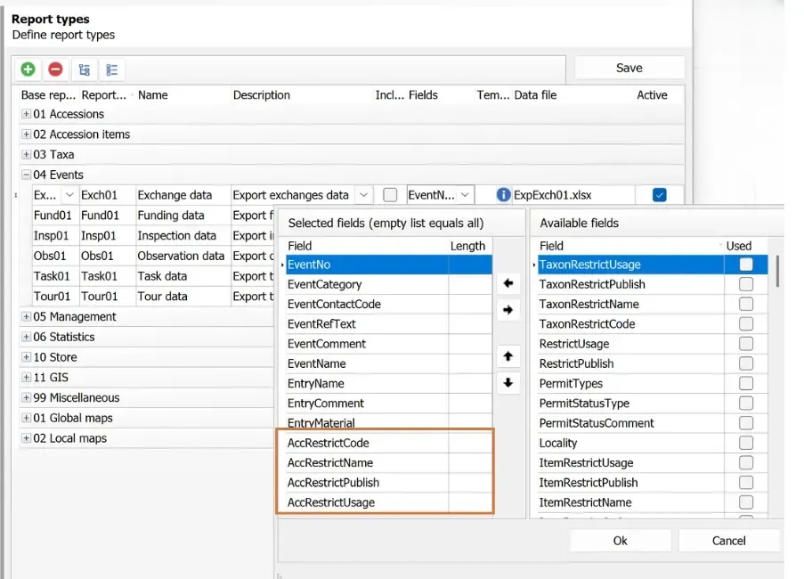Expand the 99 Miscellaneous node
The image size is (804, 579).
tap(26, 397)
